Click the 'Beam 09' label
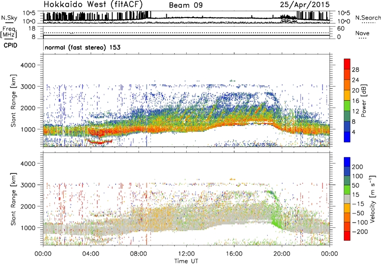This screenshot has height=264, width=381. [186, 5]
